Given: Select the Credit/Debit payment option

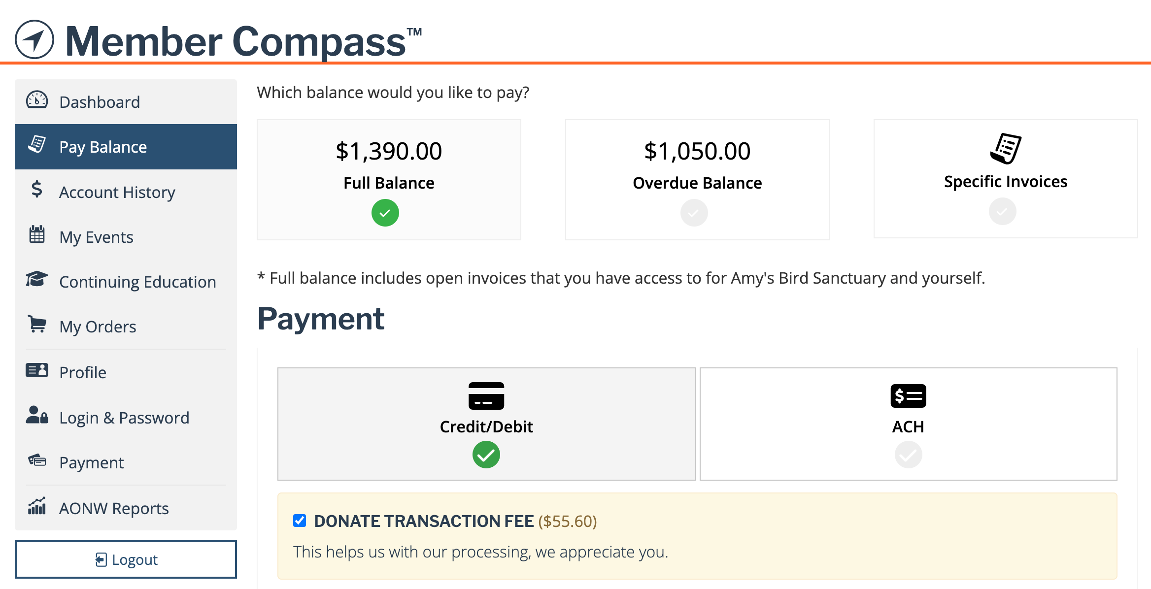Looking at the screenshot, I should [x=486, y=424].
